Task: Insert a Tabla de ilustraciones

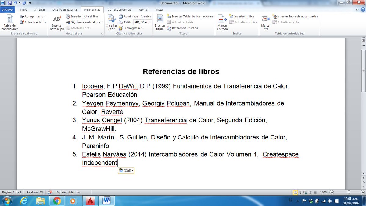Action: coord(190,16)
